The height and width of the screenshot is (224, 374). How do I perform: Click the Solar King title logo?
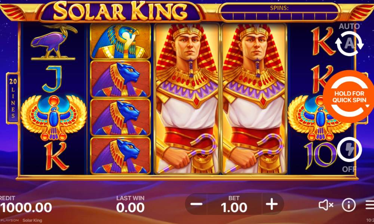tap(120, 11)
